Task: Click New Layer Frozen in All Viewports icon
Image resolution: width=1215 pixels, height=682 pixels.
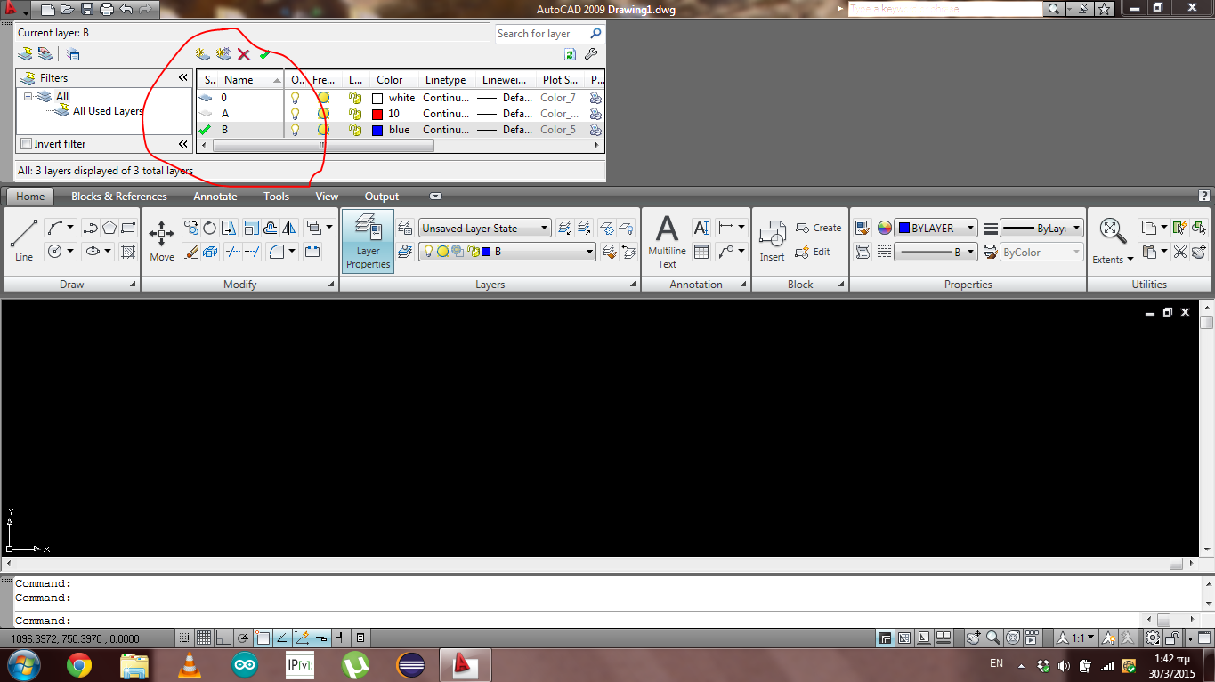Action: [x=223, y=54]
